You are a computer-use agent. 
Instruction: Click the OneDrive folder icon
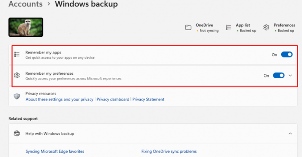click(x=188, y=27)
